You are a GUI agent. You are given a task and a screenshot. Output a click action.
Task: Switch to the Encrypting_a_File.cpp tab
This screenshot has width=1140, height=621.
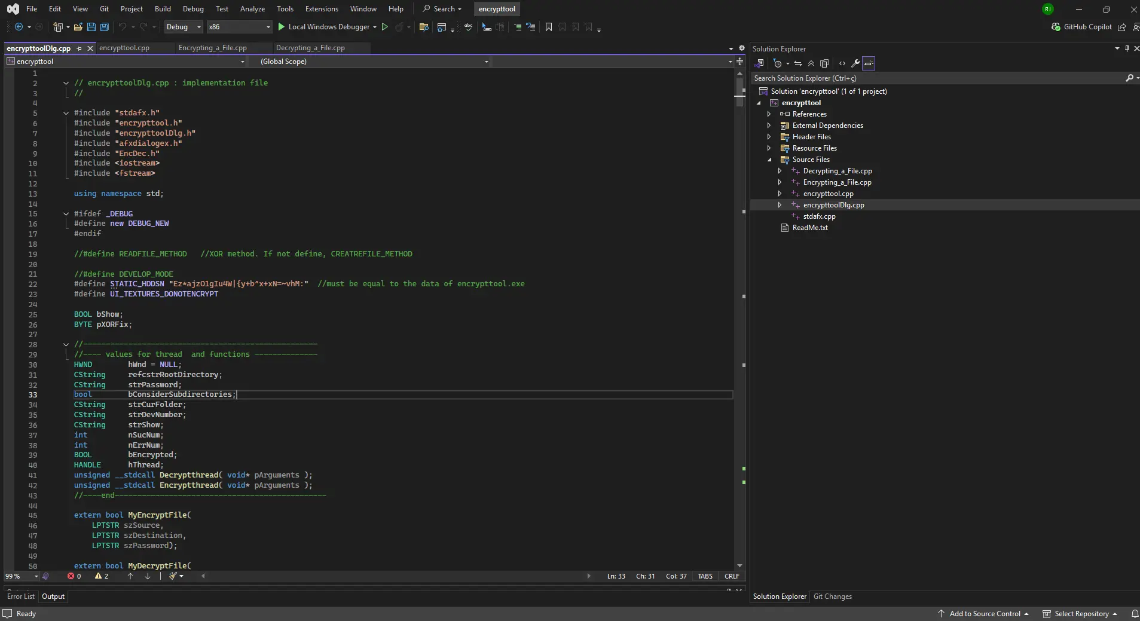(213, 48)
